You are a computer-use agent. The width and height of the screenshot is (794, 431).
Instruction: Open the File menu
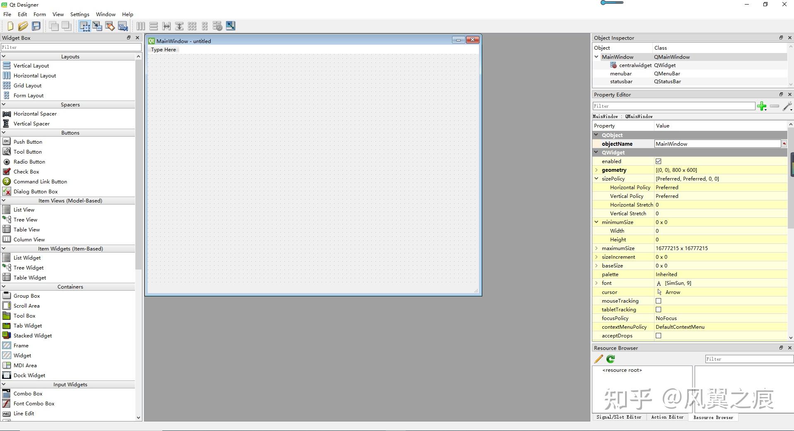click(7, 14)
